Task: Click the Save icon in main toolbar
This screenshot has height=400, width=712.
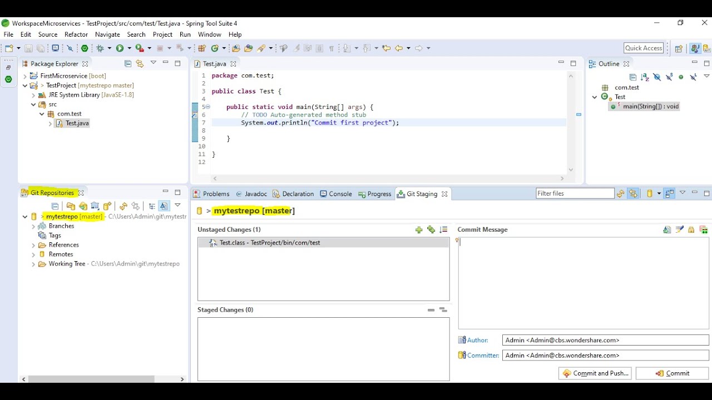Action: pyautogui.click(x=28, y=48)
